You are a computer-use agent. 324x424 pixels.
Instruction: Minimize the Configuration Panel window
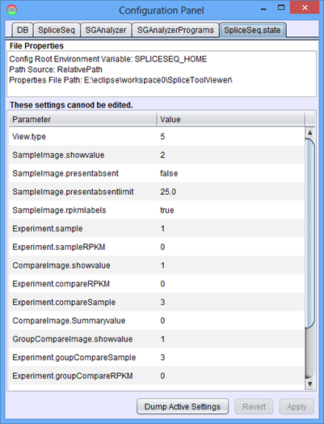pyautogui.click(x=263, y=9)
